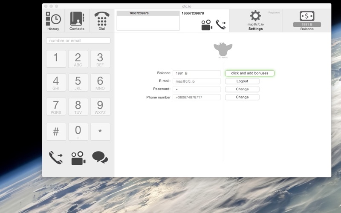Viewport: 341px width, 213px height.
Task: Place audio call below the keypad
Action: (56, 158)
